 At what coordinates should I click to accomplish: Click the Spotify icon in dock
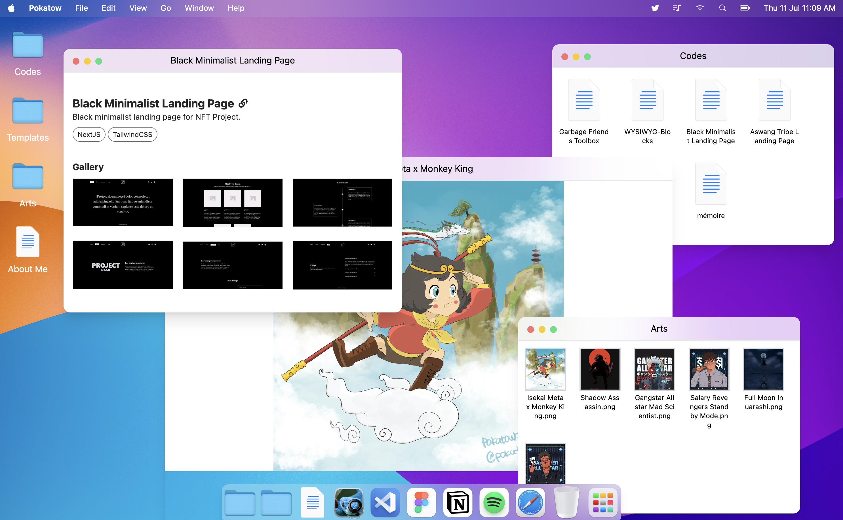click(x=494, y=502)
